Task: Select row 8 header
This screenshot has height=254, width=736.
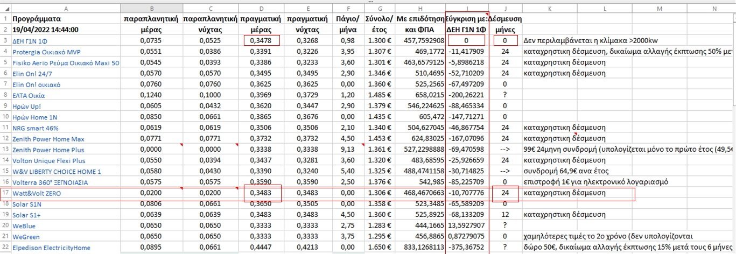Action: (x=5, y=95)
